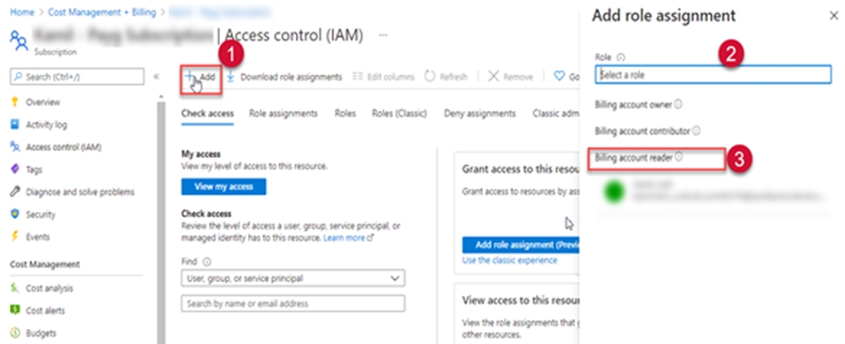Image resolution: width=845 pixels, height=344 pixels.
Task: Close the Add role assignment panel
Action: pyautogui.click(x=834, y=16)
